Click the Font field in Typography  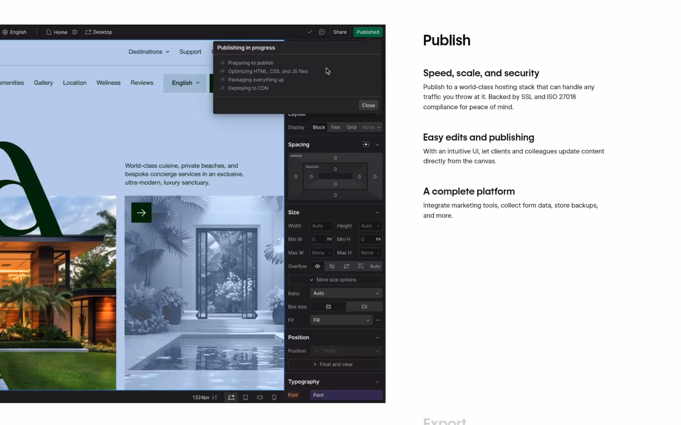point(346,395)
